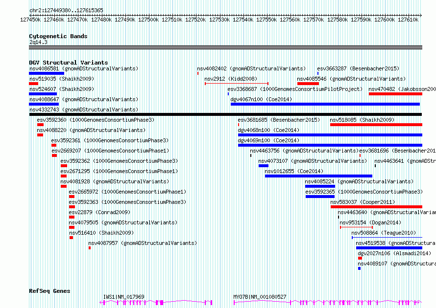Click the 127530k ruler tick label
This screenshot has height=308, width=436.
pos(219,20)
